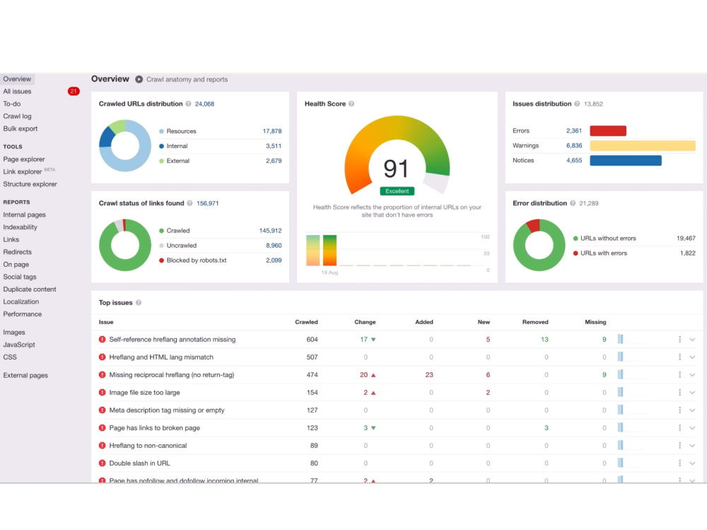
Task: Open Internal pages report
Action: click(x=24, y=215)
